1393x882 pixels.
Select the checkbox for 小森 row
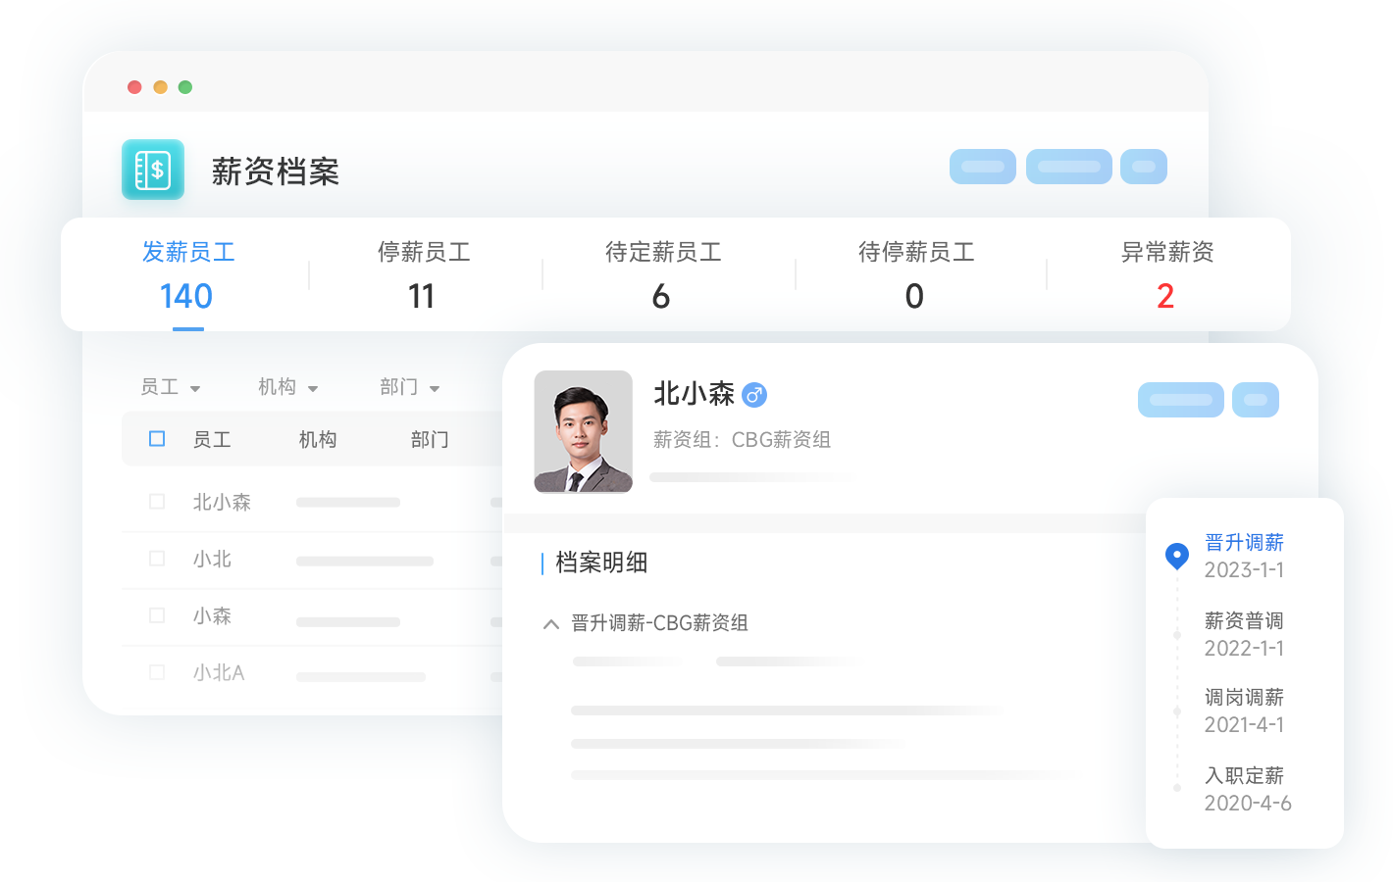(x=157, y=615)
